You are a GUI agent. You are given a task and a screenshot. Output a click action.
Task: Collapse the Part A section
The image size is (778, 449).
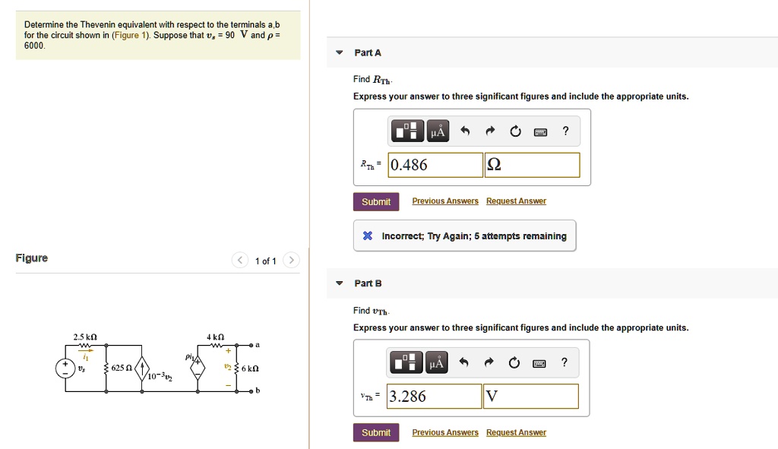click(x=338, y=52)
